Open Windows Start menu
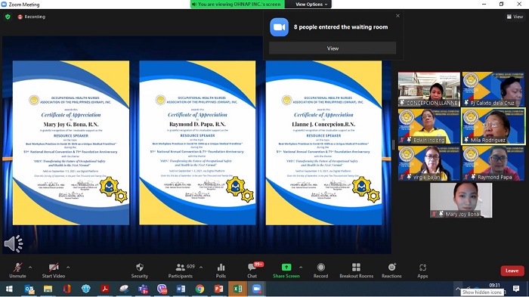Screen dimensions: 529x297 tap(9, 289)
